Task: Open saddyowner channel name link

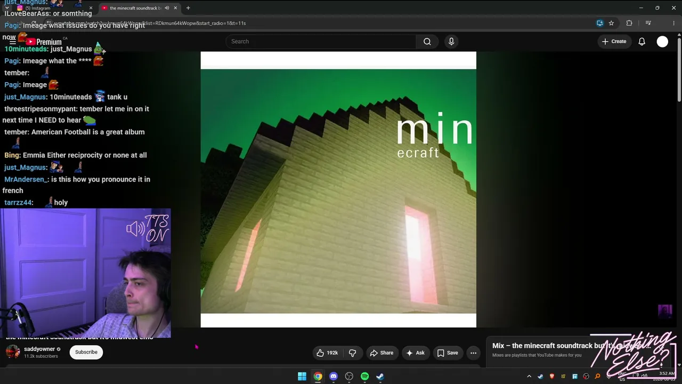Action: (x=39, y=349)
